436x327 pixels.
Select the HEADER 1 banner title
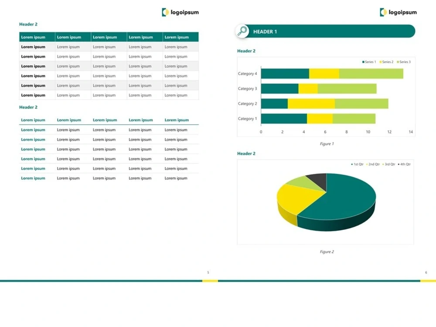(x=265, y=32)
